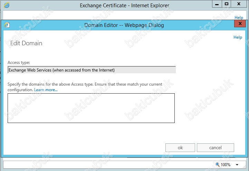This screenshot has width=249, height=171.
Task: Click the Internet Explorer icon in the Exchange Certificate title bar
Action: point(7,5)
